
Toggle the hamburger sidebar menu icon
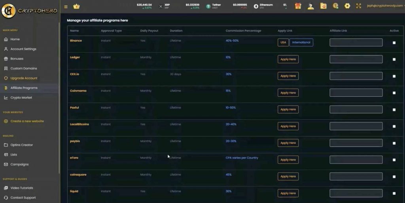click(x=66, y=7)
